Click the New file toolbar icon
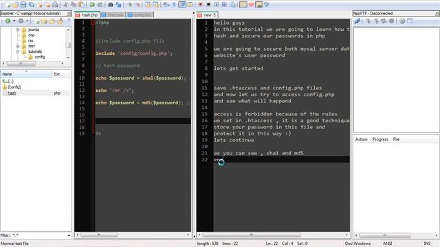The width and height of the screenshot is (440, 247). 8,5
